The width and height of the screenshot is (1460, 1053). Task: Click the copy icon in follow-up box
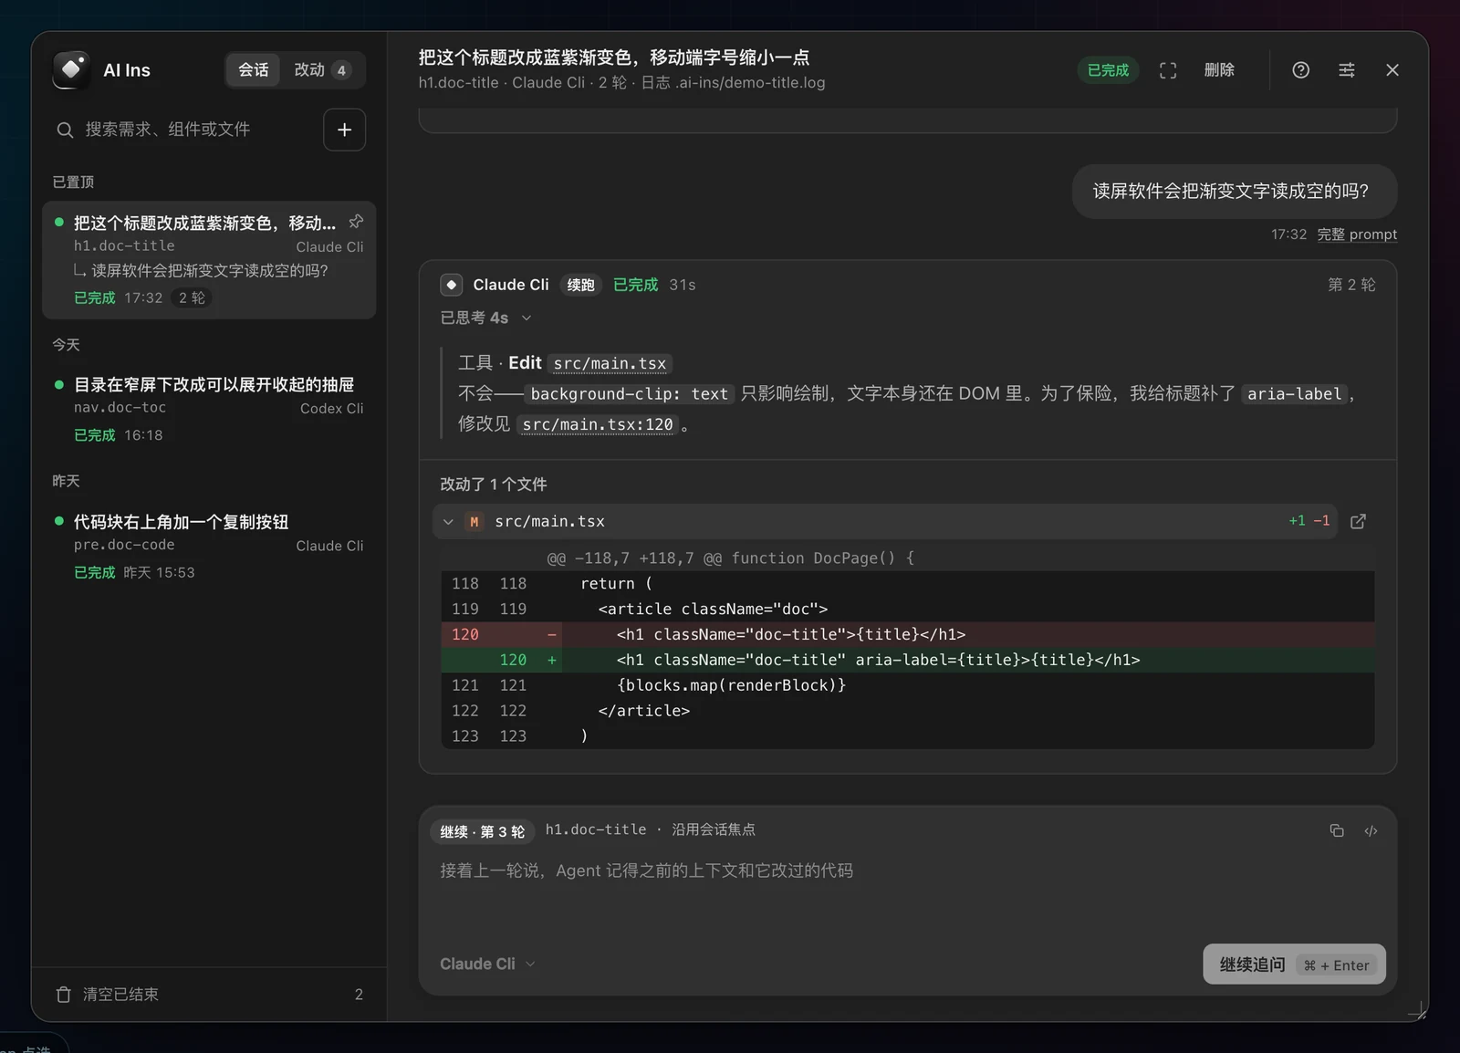1337,830
